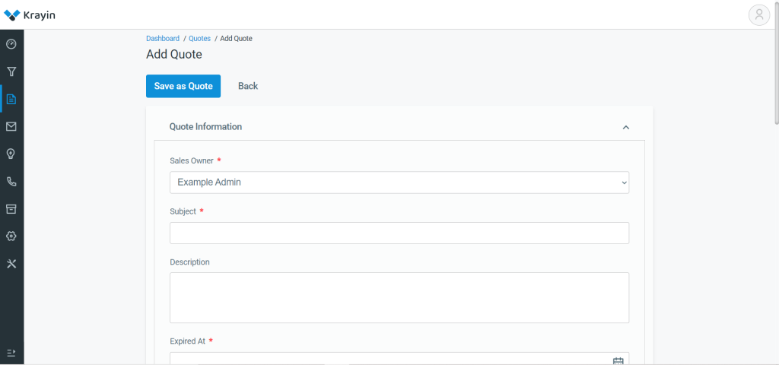This screenshot has width=779, height=365.
Task: Click the Add Quote page heading
Action: tap(174, 55)
